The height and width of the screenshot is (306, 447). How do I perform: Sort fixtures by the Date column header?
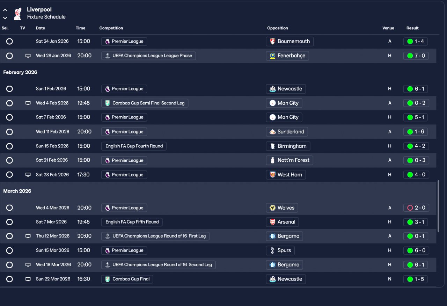pos(41,28)
